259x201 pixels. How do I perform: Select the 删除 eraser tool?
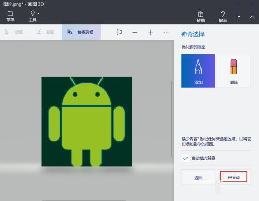click(234, 71)
